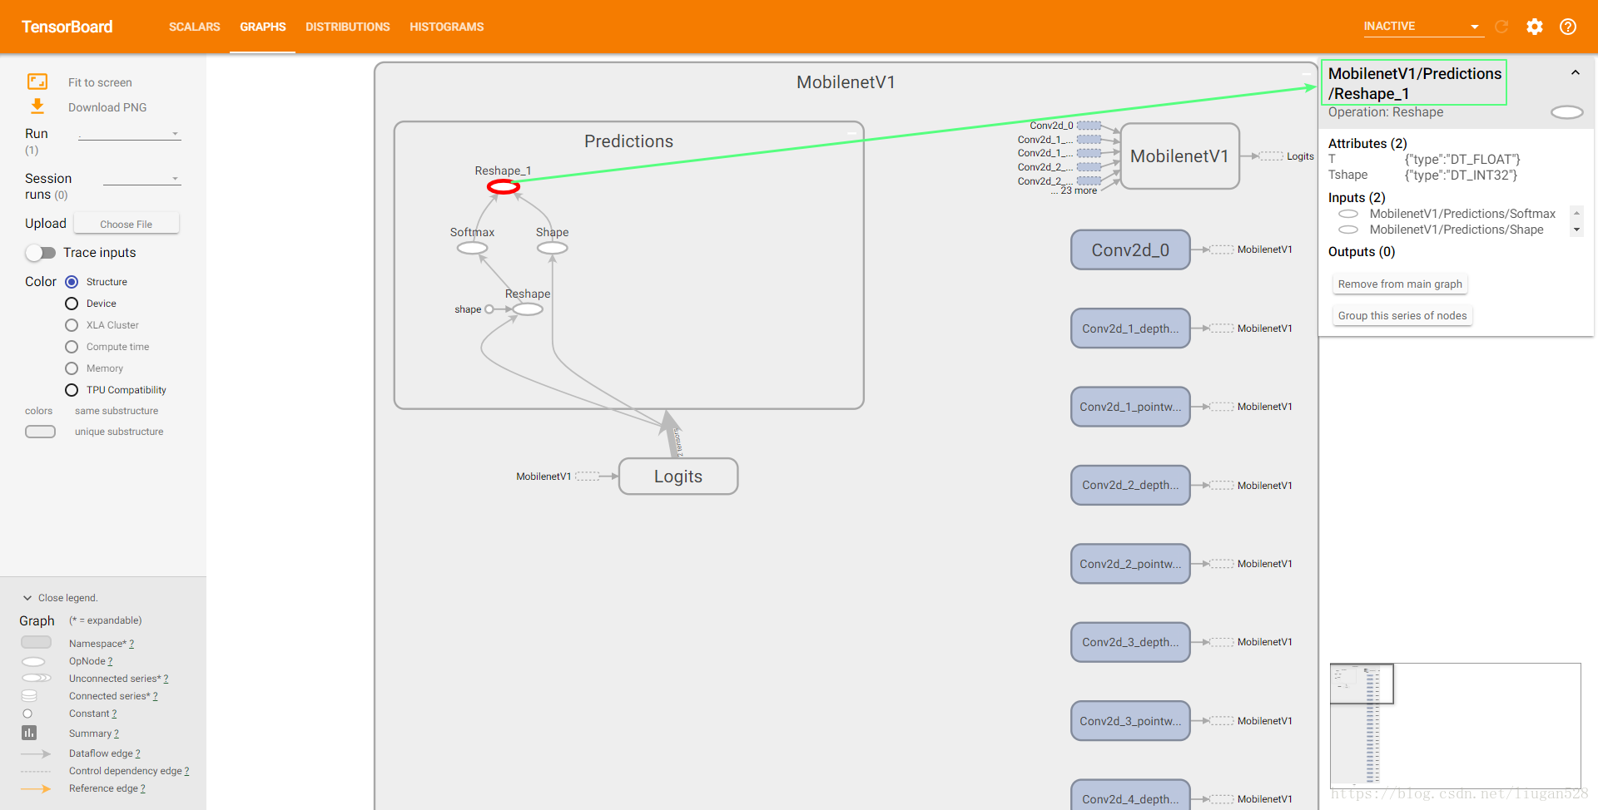Select the Conv2d_4_depth... node
This screenshot has width=1598, height=810.
[x=1130, y=795]
